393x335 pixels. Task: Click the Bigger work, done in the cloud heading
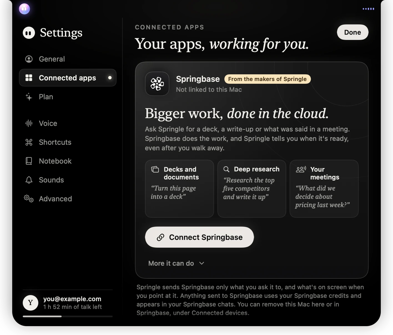(236, 113)
